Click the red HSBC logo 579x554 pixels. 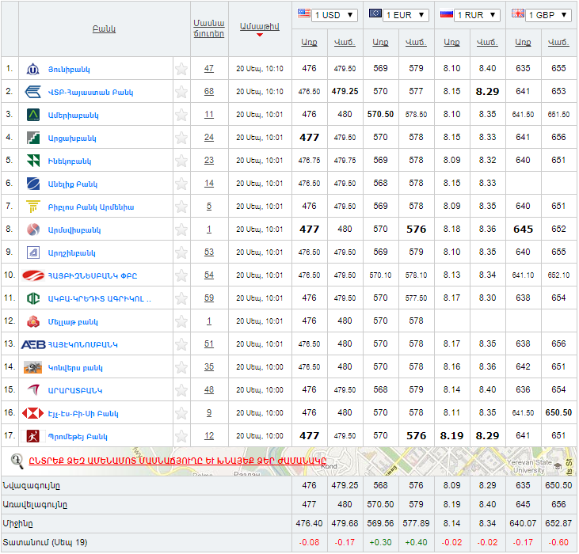pyautogui.click(x=33, y=413)
